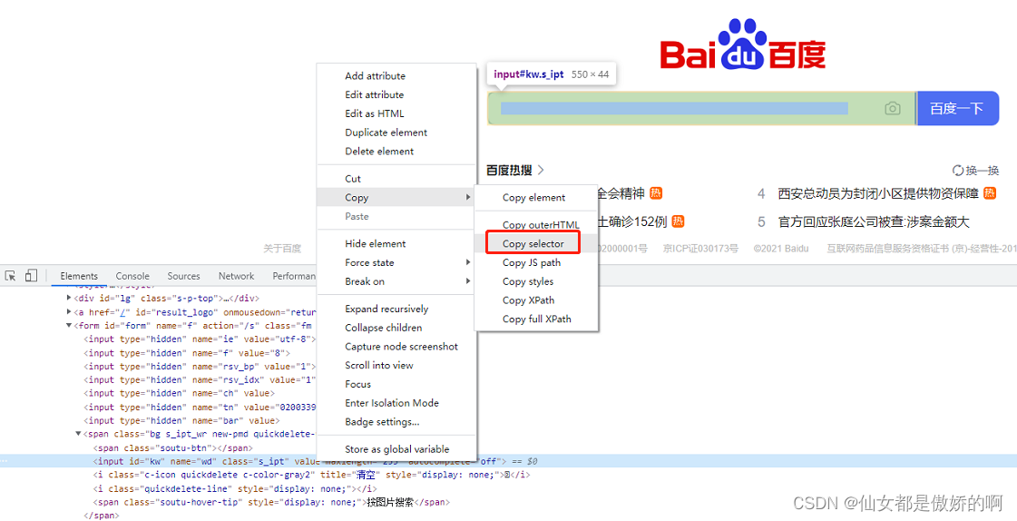Select the hidden input name="ie" row

(x=200, y=339)
